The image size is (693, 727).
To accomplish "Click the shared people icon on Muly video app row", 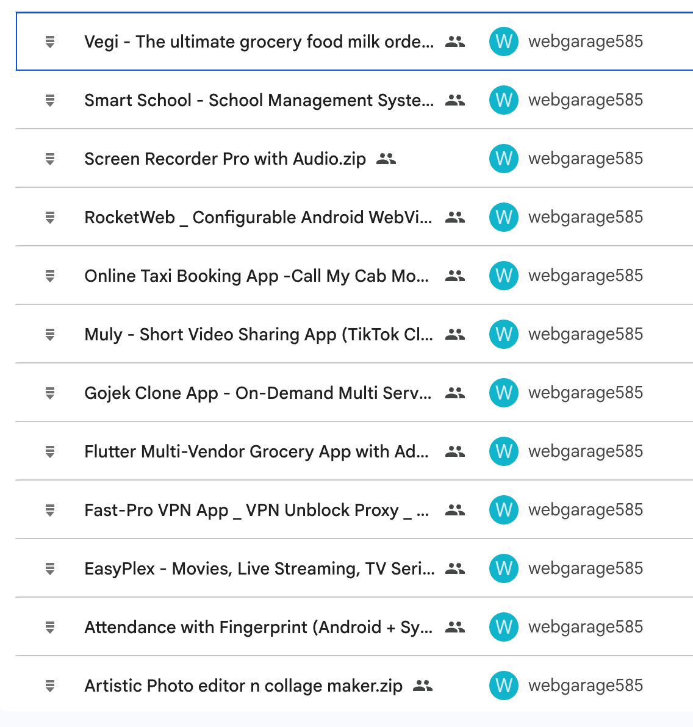I will click(x=454, y=334).
